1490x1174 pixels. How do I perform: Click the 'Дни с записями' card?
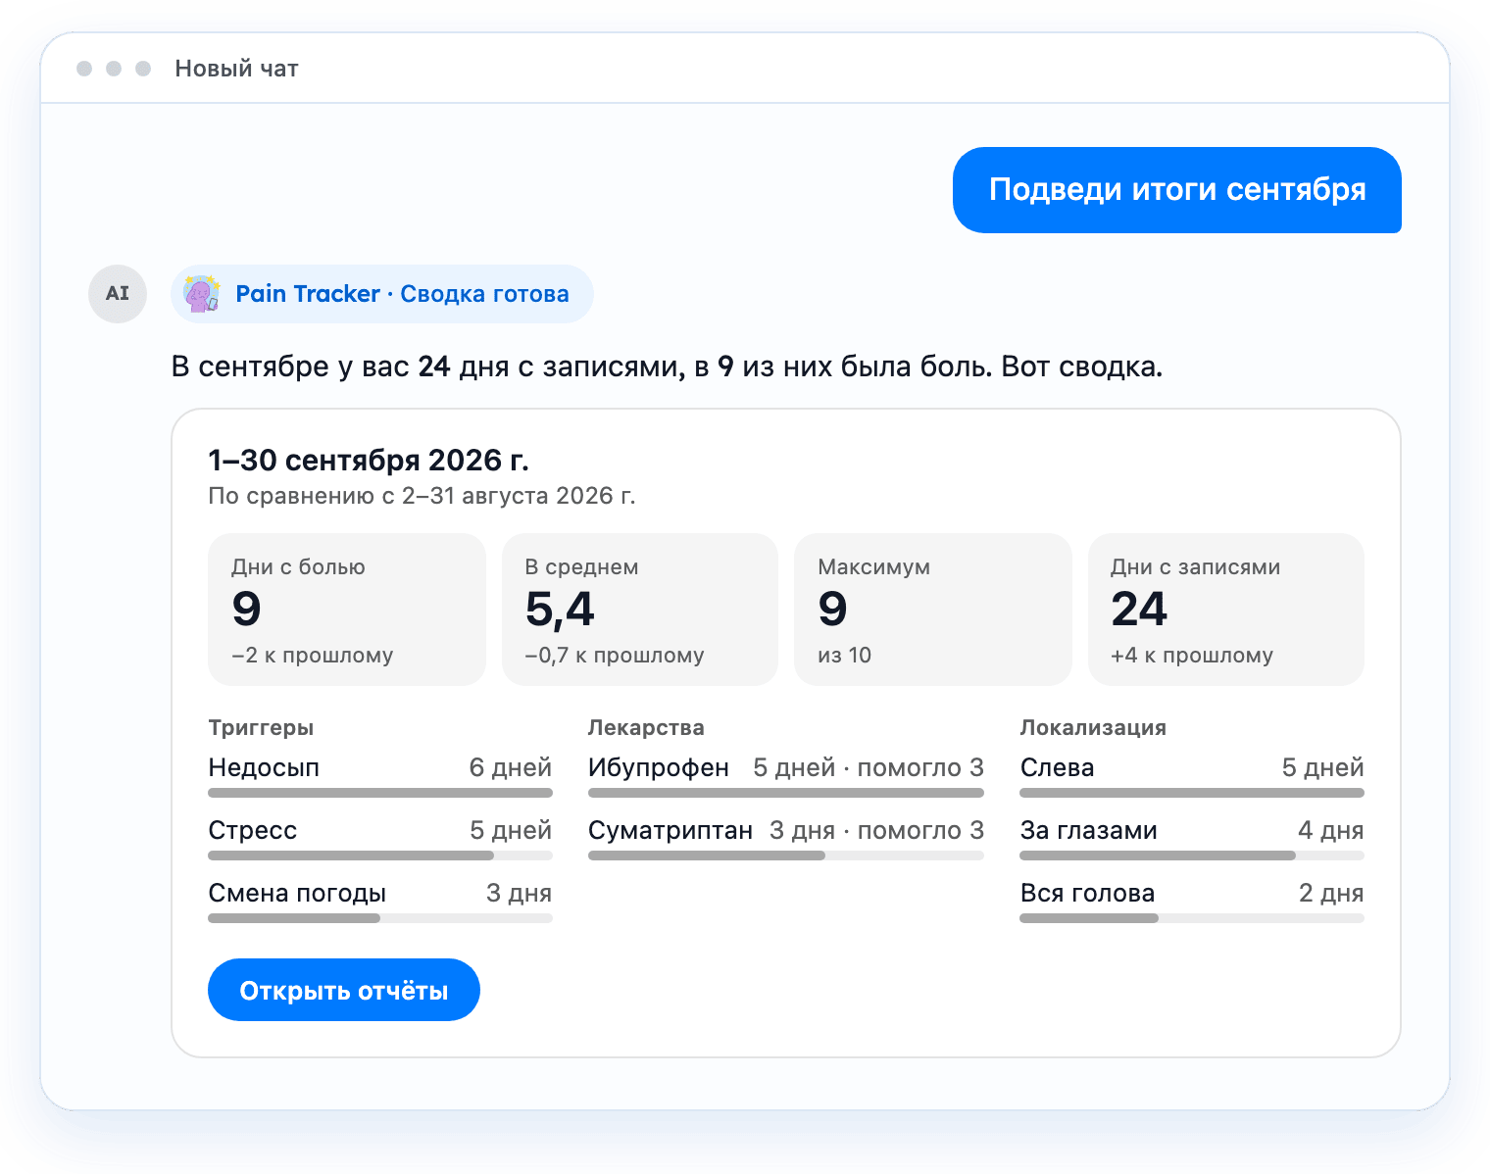pos(1226,610)
